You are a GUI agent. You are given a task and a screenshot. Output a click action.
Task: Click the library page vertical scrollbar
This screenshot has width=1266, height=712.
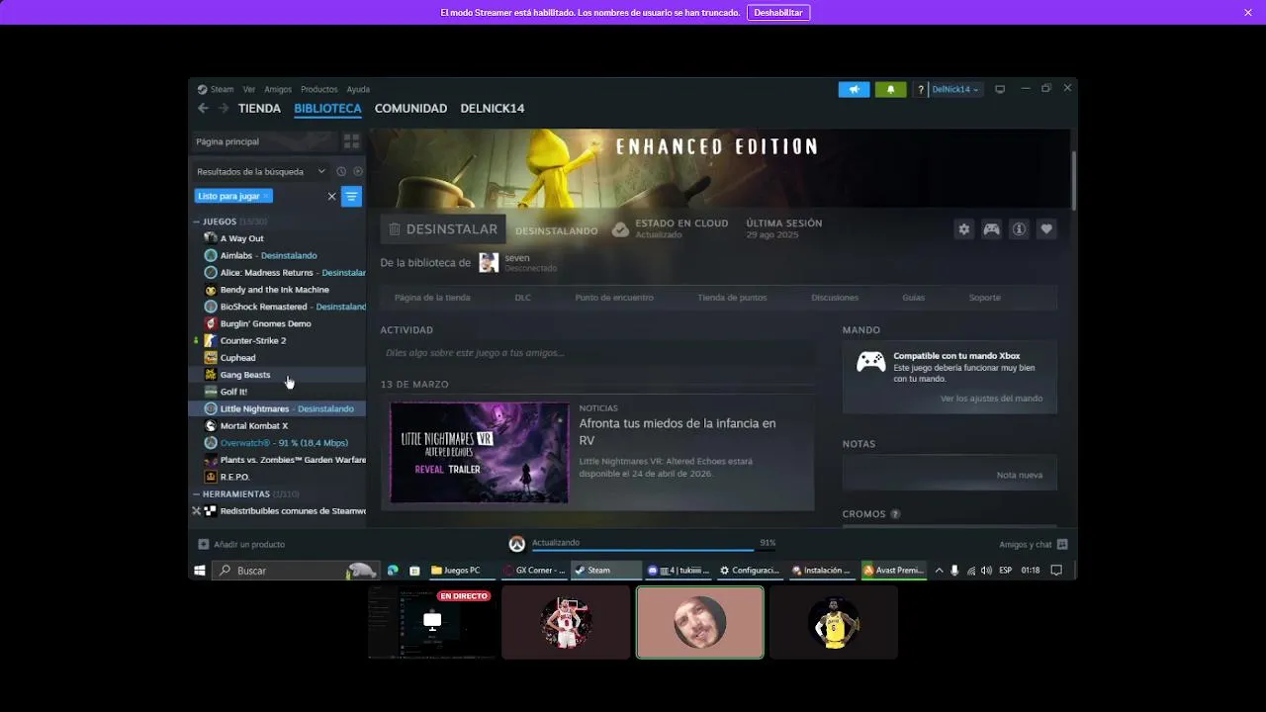click(x=1073, y=180)
